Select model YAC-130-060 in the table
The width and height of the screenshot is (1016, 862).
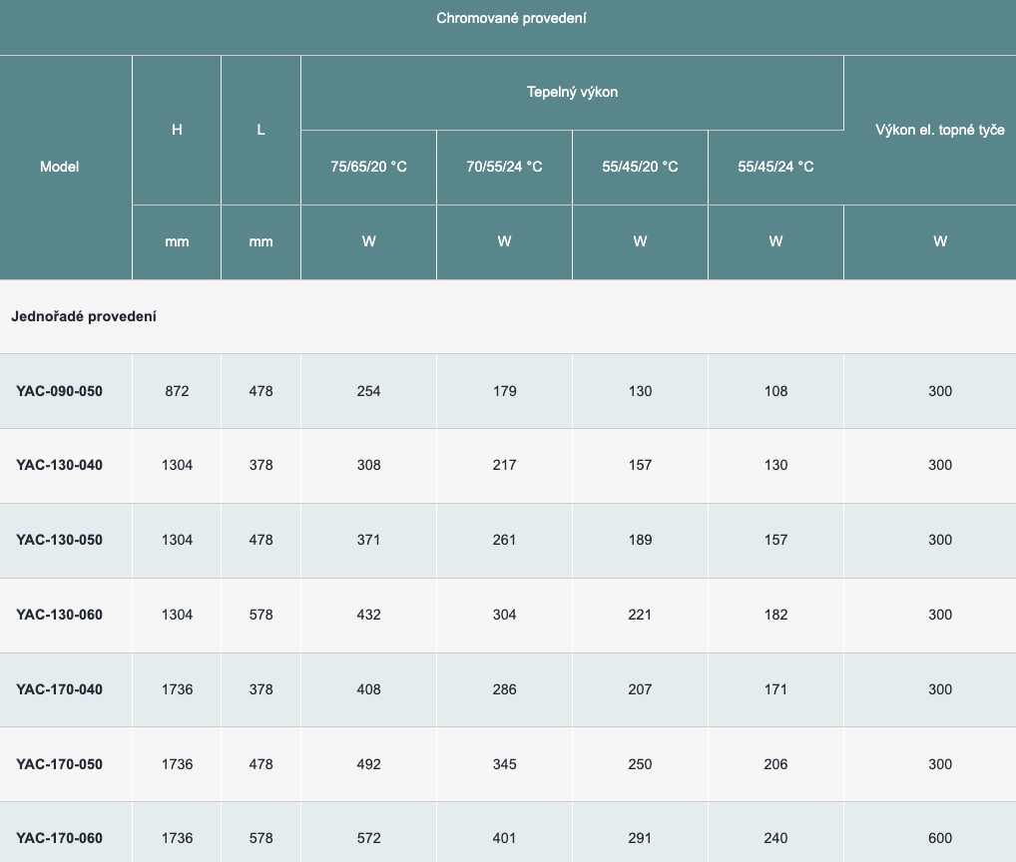[59, 615]
